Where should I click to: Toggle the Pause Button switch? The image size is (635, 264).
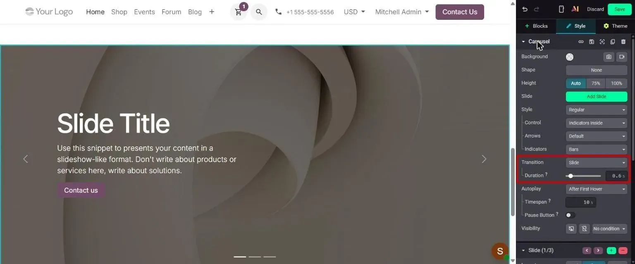coord(571,215)
